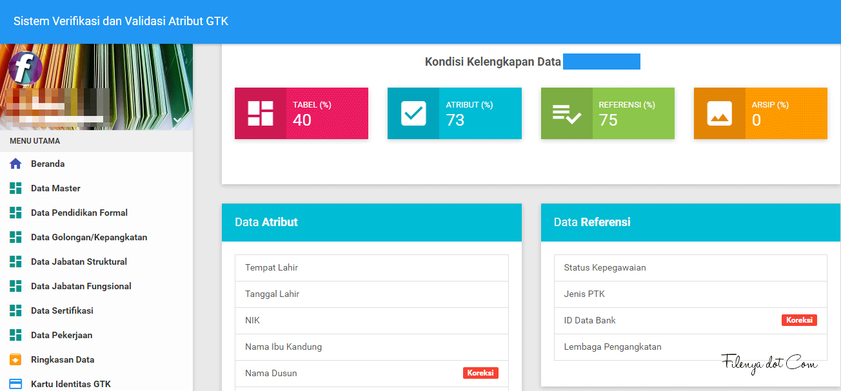Image resolution: width=841 pixels, height=391 pixels.
Task: Click Koreksi button for Nama Dusun
Action: (x=480, y=373)
